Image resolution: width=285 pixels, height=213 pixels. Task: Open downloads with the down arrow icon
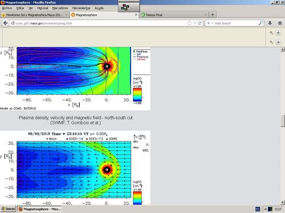[270, 23]
